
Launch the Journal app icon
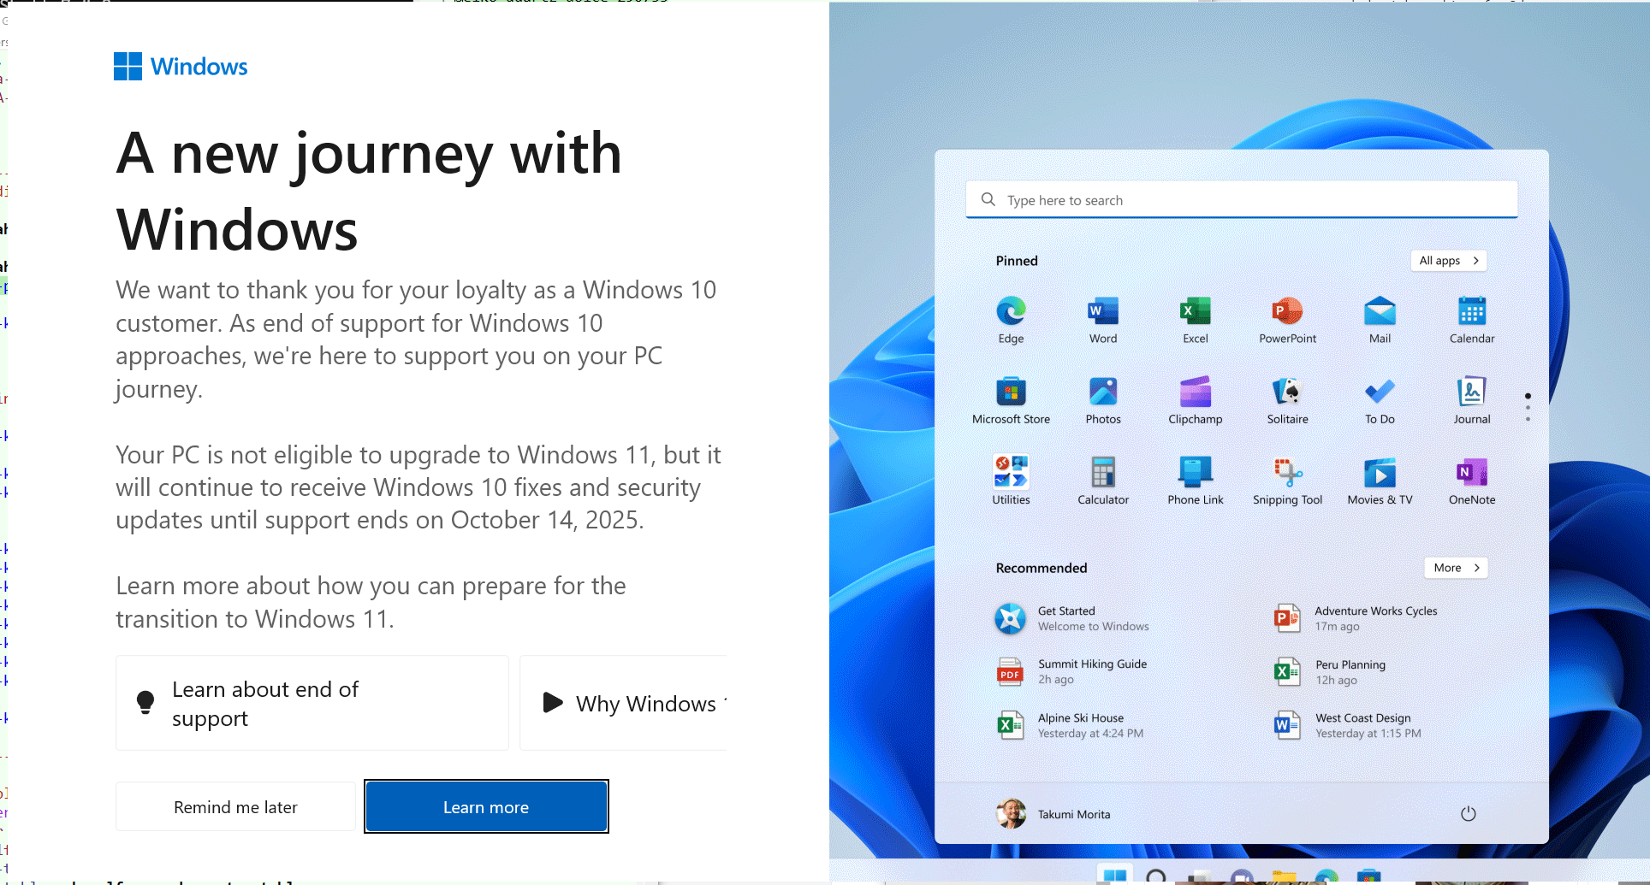point(1472,392)
